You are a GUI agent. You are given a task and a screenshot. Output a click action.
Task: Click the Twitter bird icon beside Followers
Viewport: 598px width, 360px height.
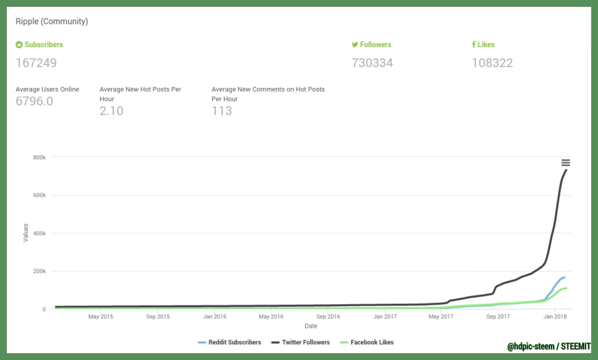(355, 45)
